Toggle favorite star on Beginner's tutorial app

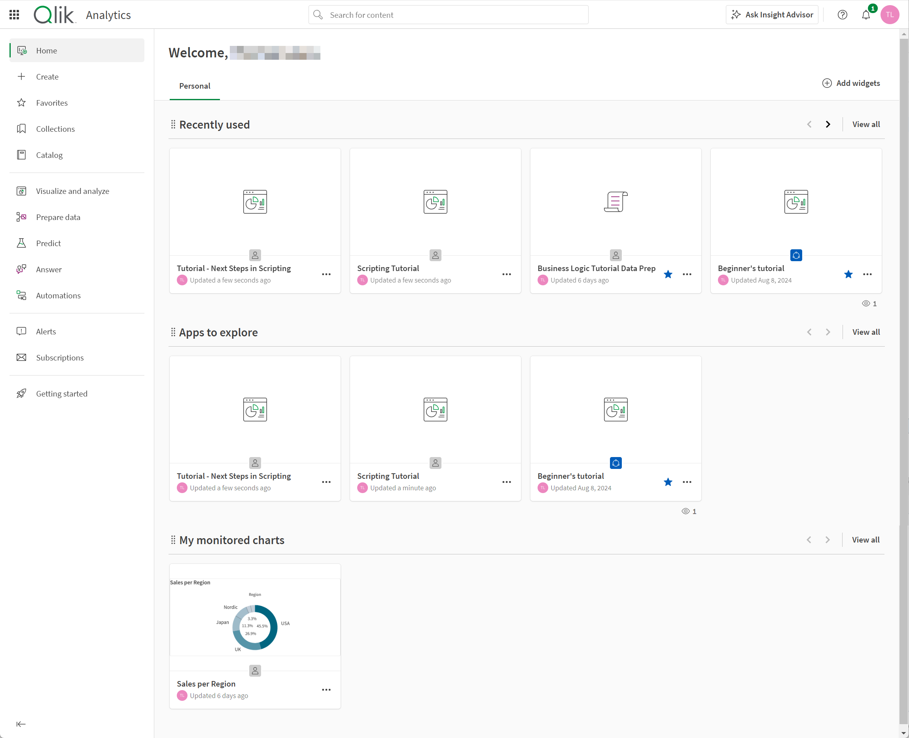pyautogui.click(x=849, y=274)
